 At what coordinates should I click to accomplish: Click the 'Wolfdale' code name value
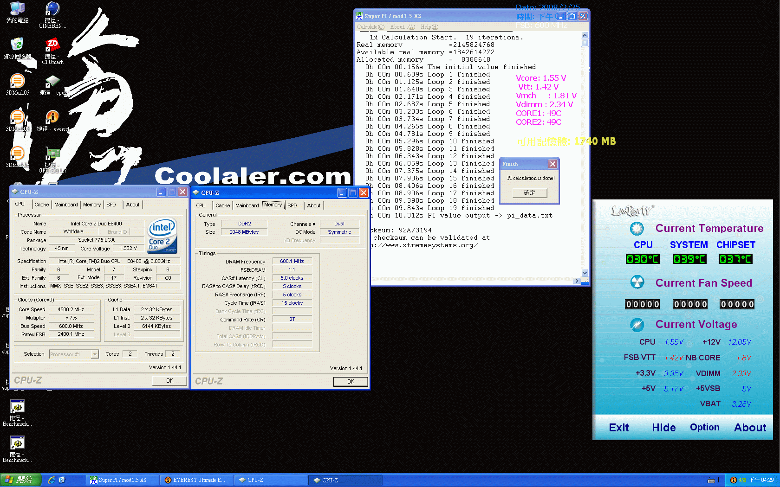(74, 231)
